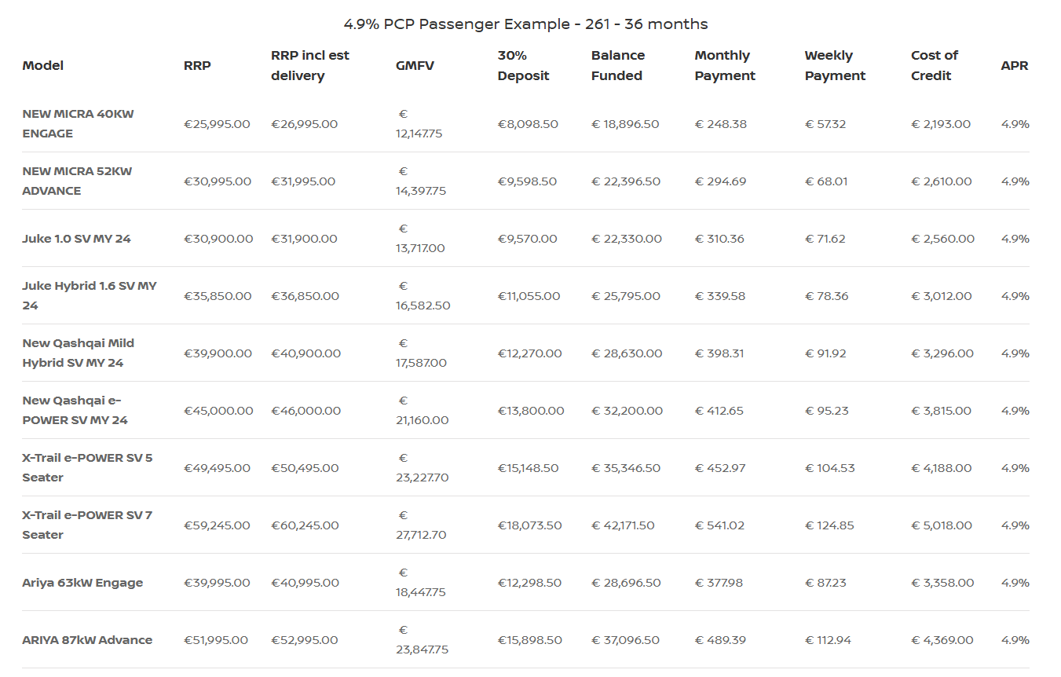Select the NEW MICRA 40KW ENGAGE row name
This screenshot has width=1061, height=677.
coord(78,124)
